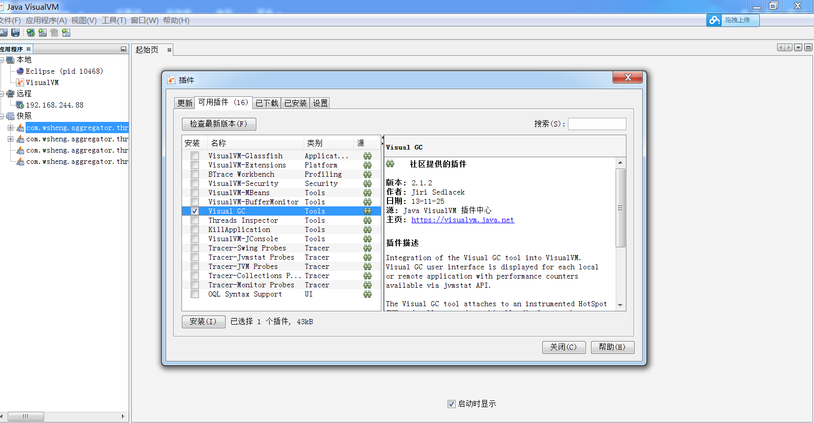Click the Add Application Snapshot toolbar icon

(x=66, y=33)
